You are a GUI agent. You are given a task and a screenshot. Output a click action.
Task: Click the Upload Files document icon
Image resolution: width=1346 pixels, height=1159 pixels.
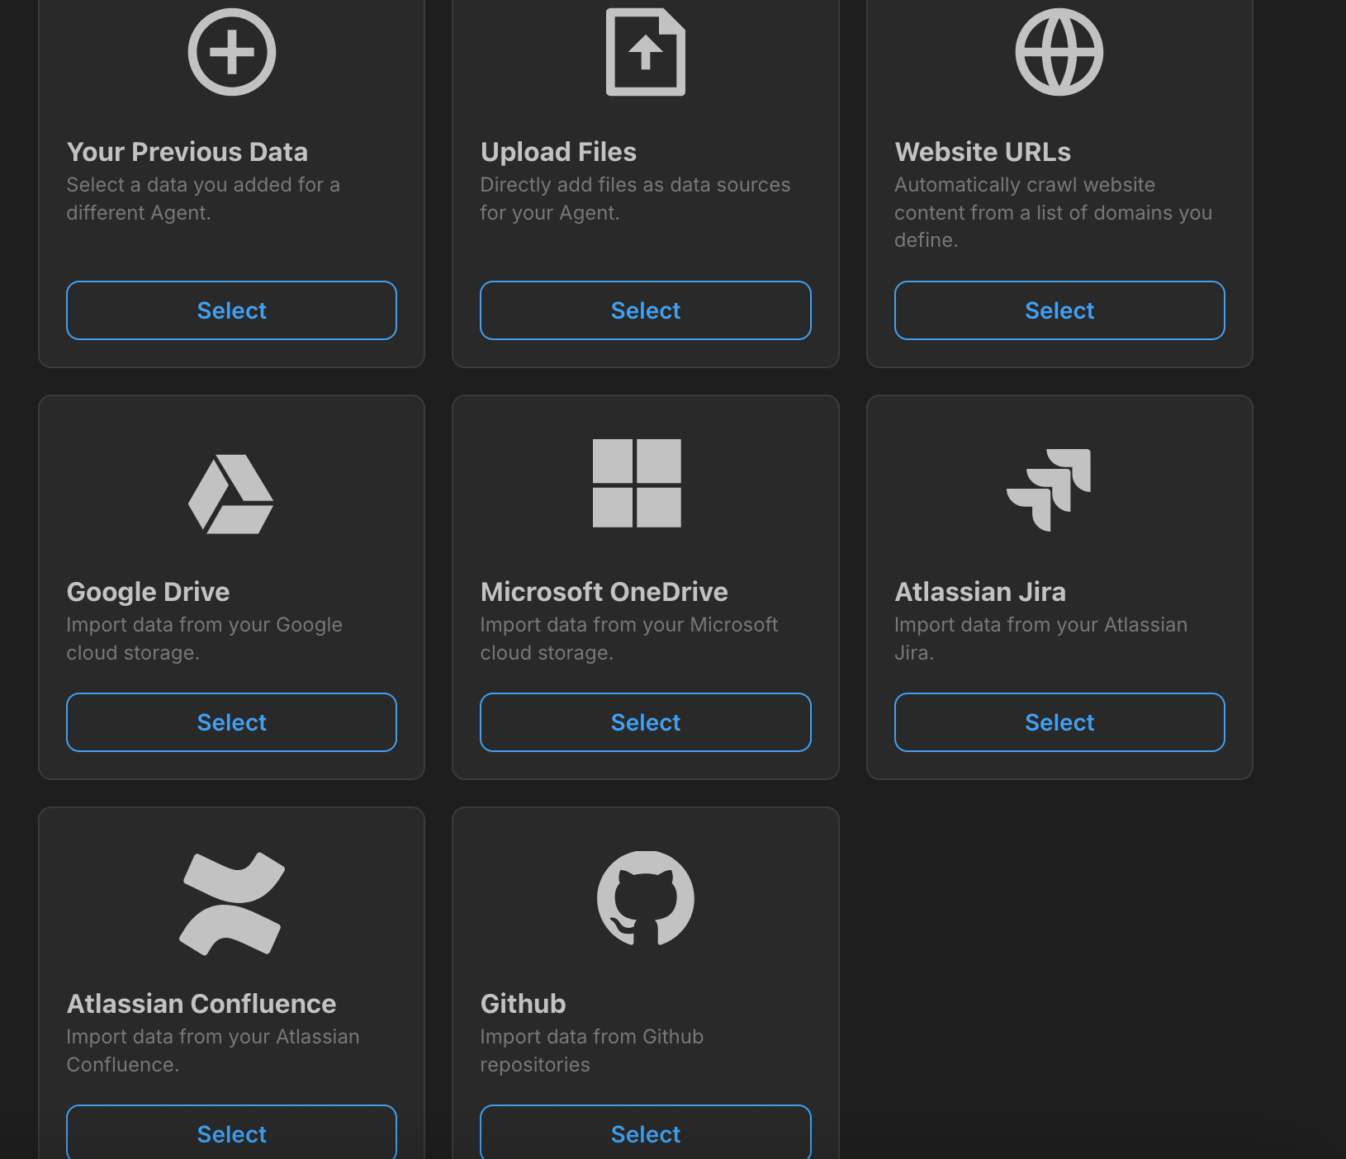coord(646,52)
